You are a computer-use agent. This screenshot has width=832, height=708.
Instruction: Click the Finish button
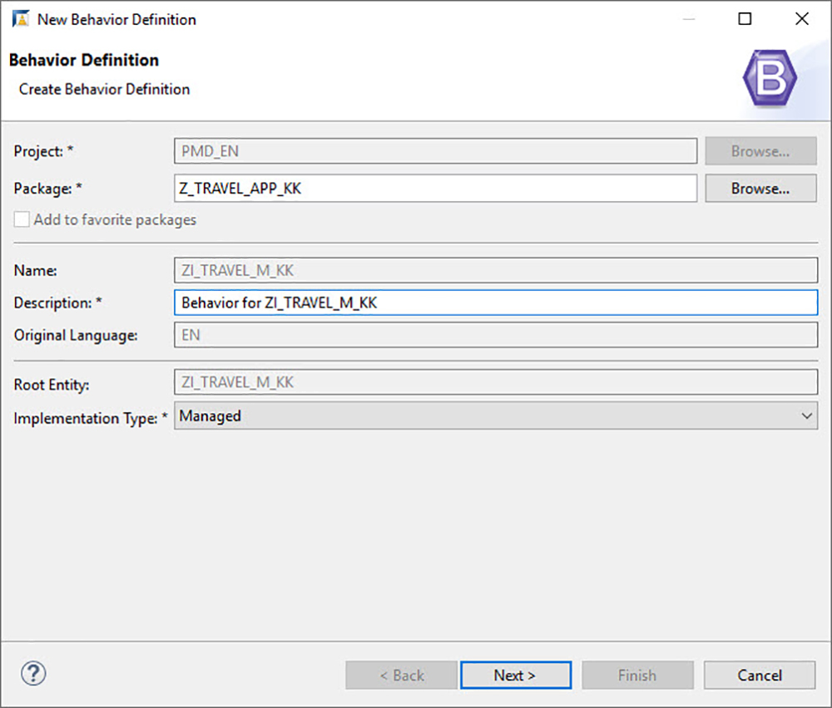pyautogui.click(x=637, y=675)
